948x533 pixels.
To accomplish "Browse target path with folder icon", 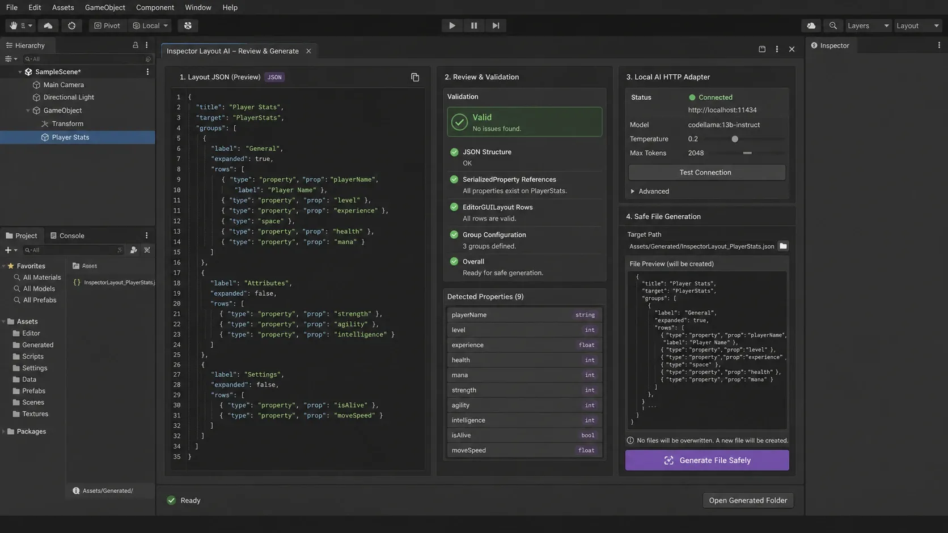I will pyautogui.click(x=783, y=246).
